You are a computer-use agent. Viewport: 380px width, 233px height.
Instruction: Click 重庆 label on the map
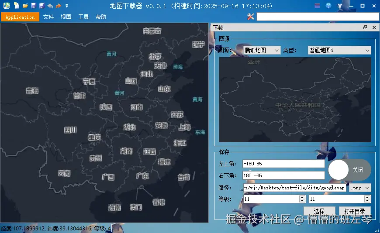pyautogui.click(x=94, y=137)
